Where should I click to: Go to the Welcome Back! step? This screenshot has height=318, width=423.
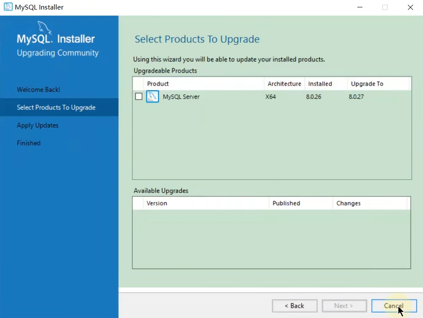38,90
